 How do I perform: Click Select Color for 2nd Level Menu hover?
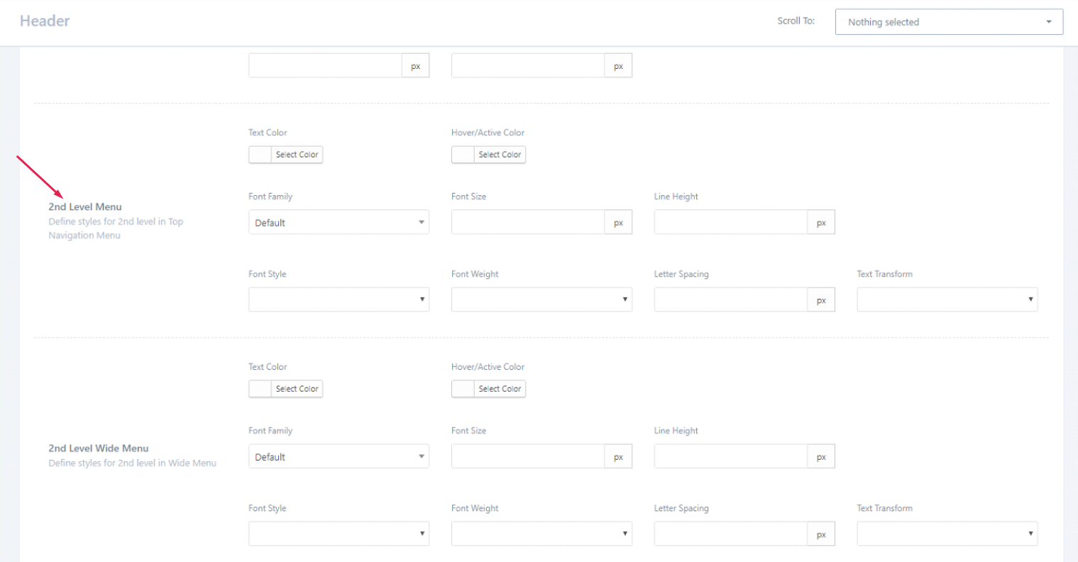500,155
